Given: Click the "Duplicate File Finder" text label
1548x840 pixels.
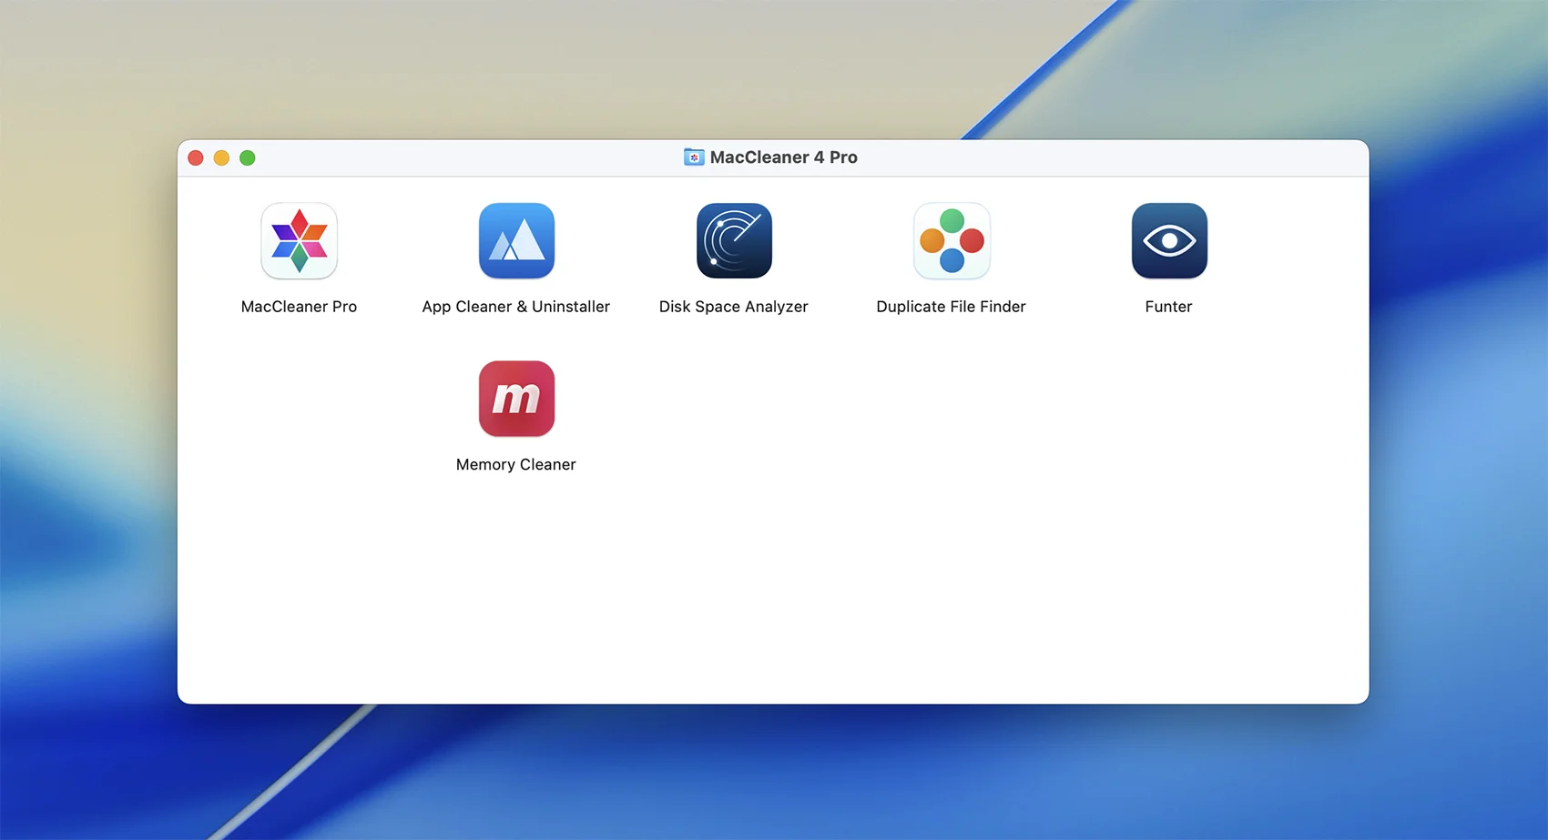Looking at the screenshot, I should coord(951,307).
